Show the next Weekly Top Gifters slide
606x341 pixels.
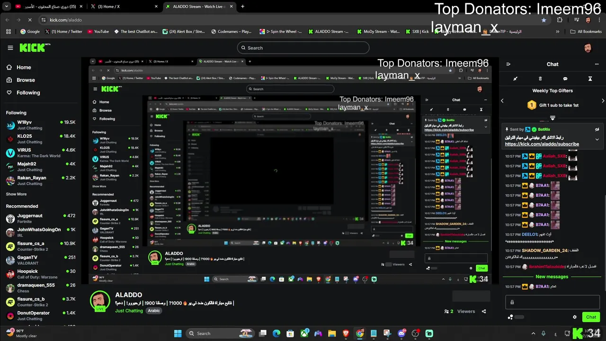(603, 100)
